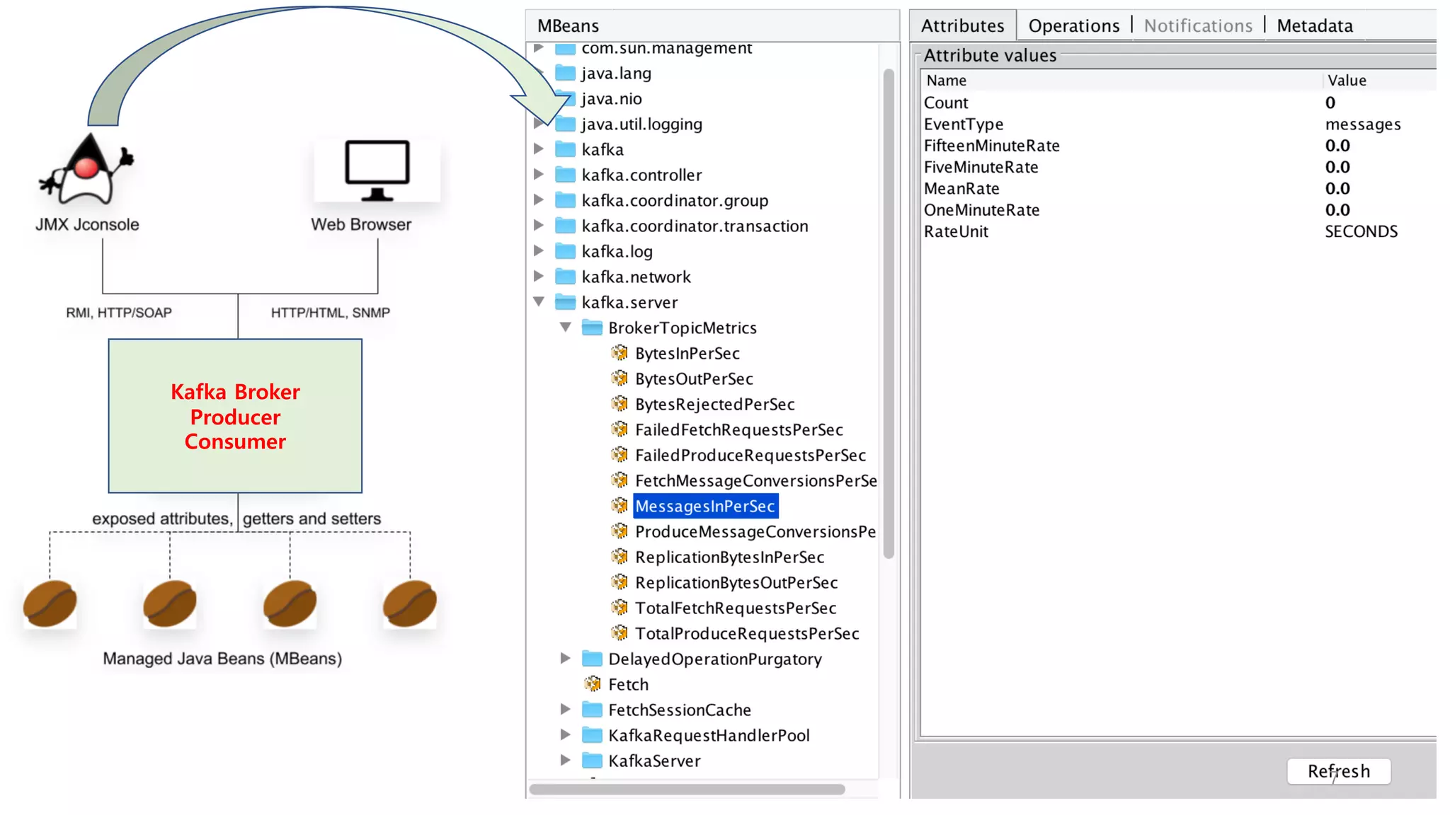This screenshot has width=1450, height=815.
Task: Switch to the Operations tab
Action: (1073, 26)
